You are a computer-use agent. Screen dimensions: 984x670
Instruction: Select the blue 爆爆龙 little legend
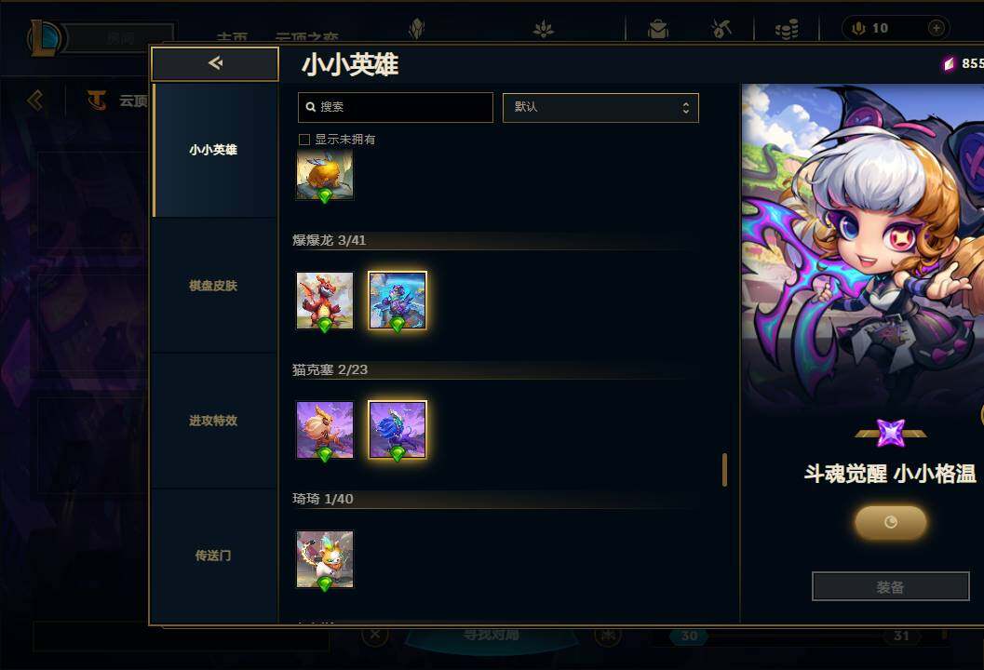(x=398, y=301)
